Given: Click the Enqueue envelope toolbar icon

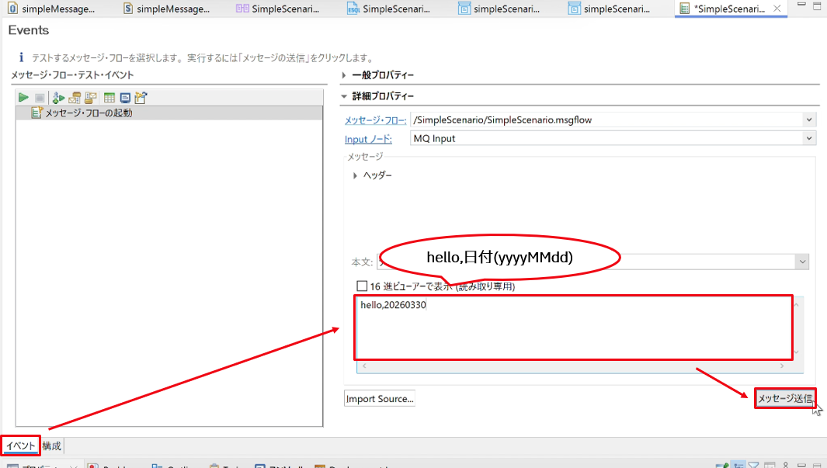Looking at the screenshot, I should 75,98.
